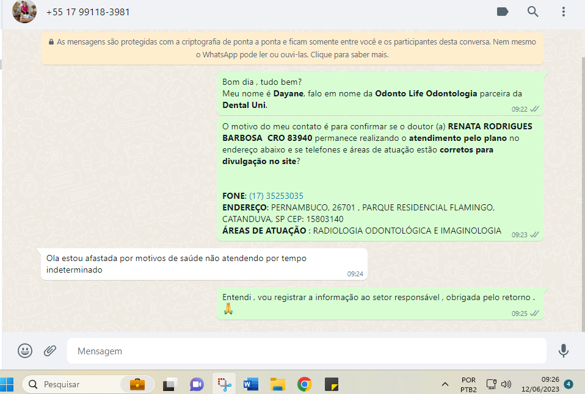Open the volume control in system tray
This screenshot has width=585, height=394.
[506, 384]
